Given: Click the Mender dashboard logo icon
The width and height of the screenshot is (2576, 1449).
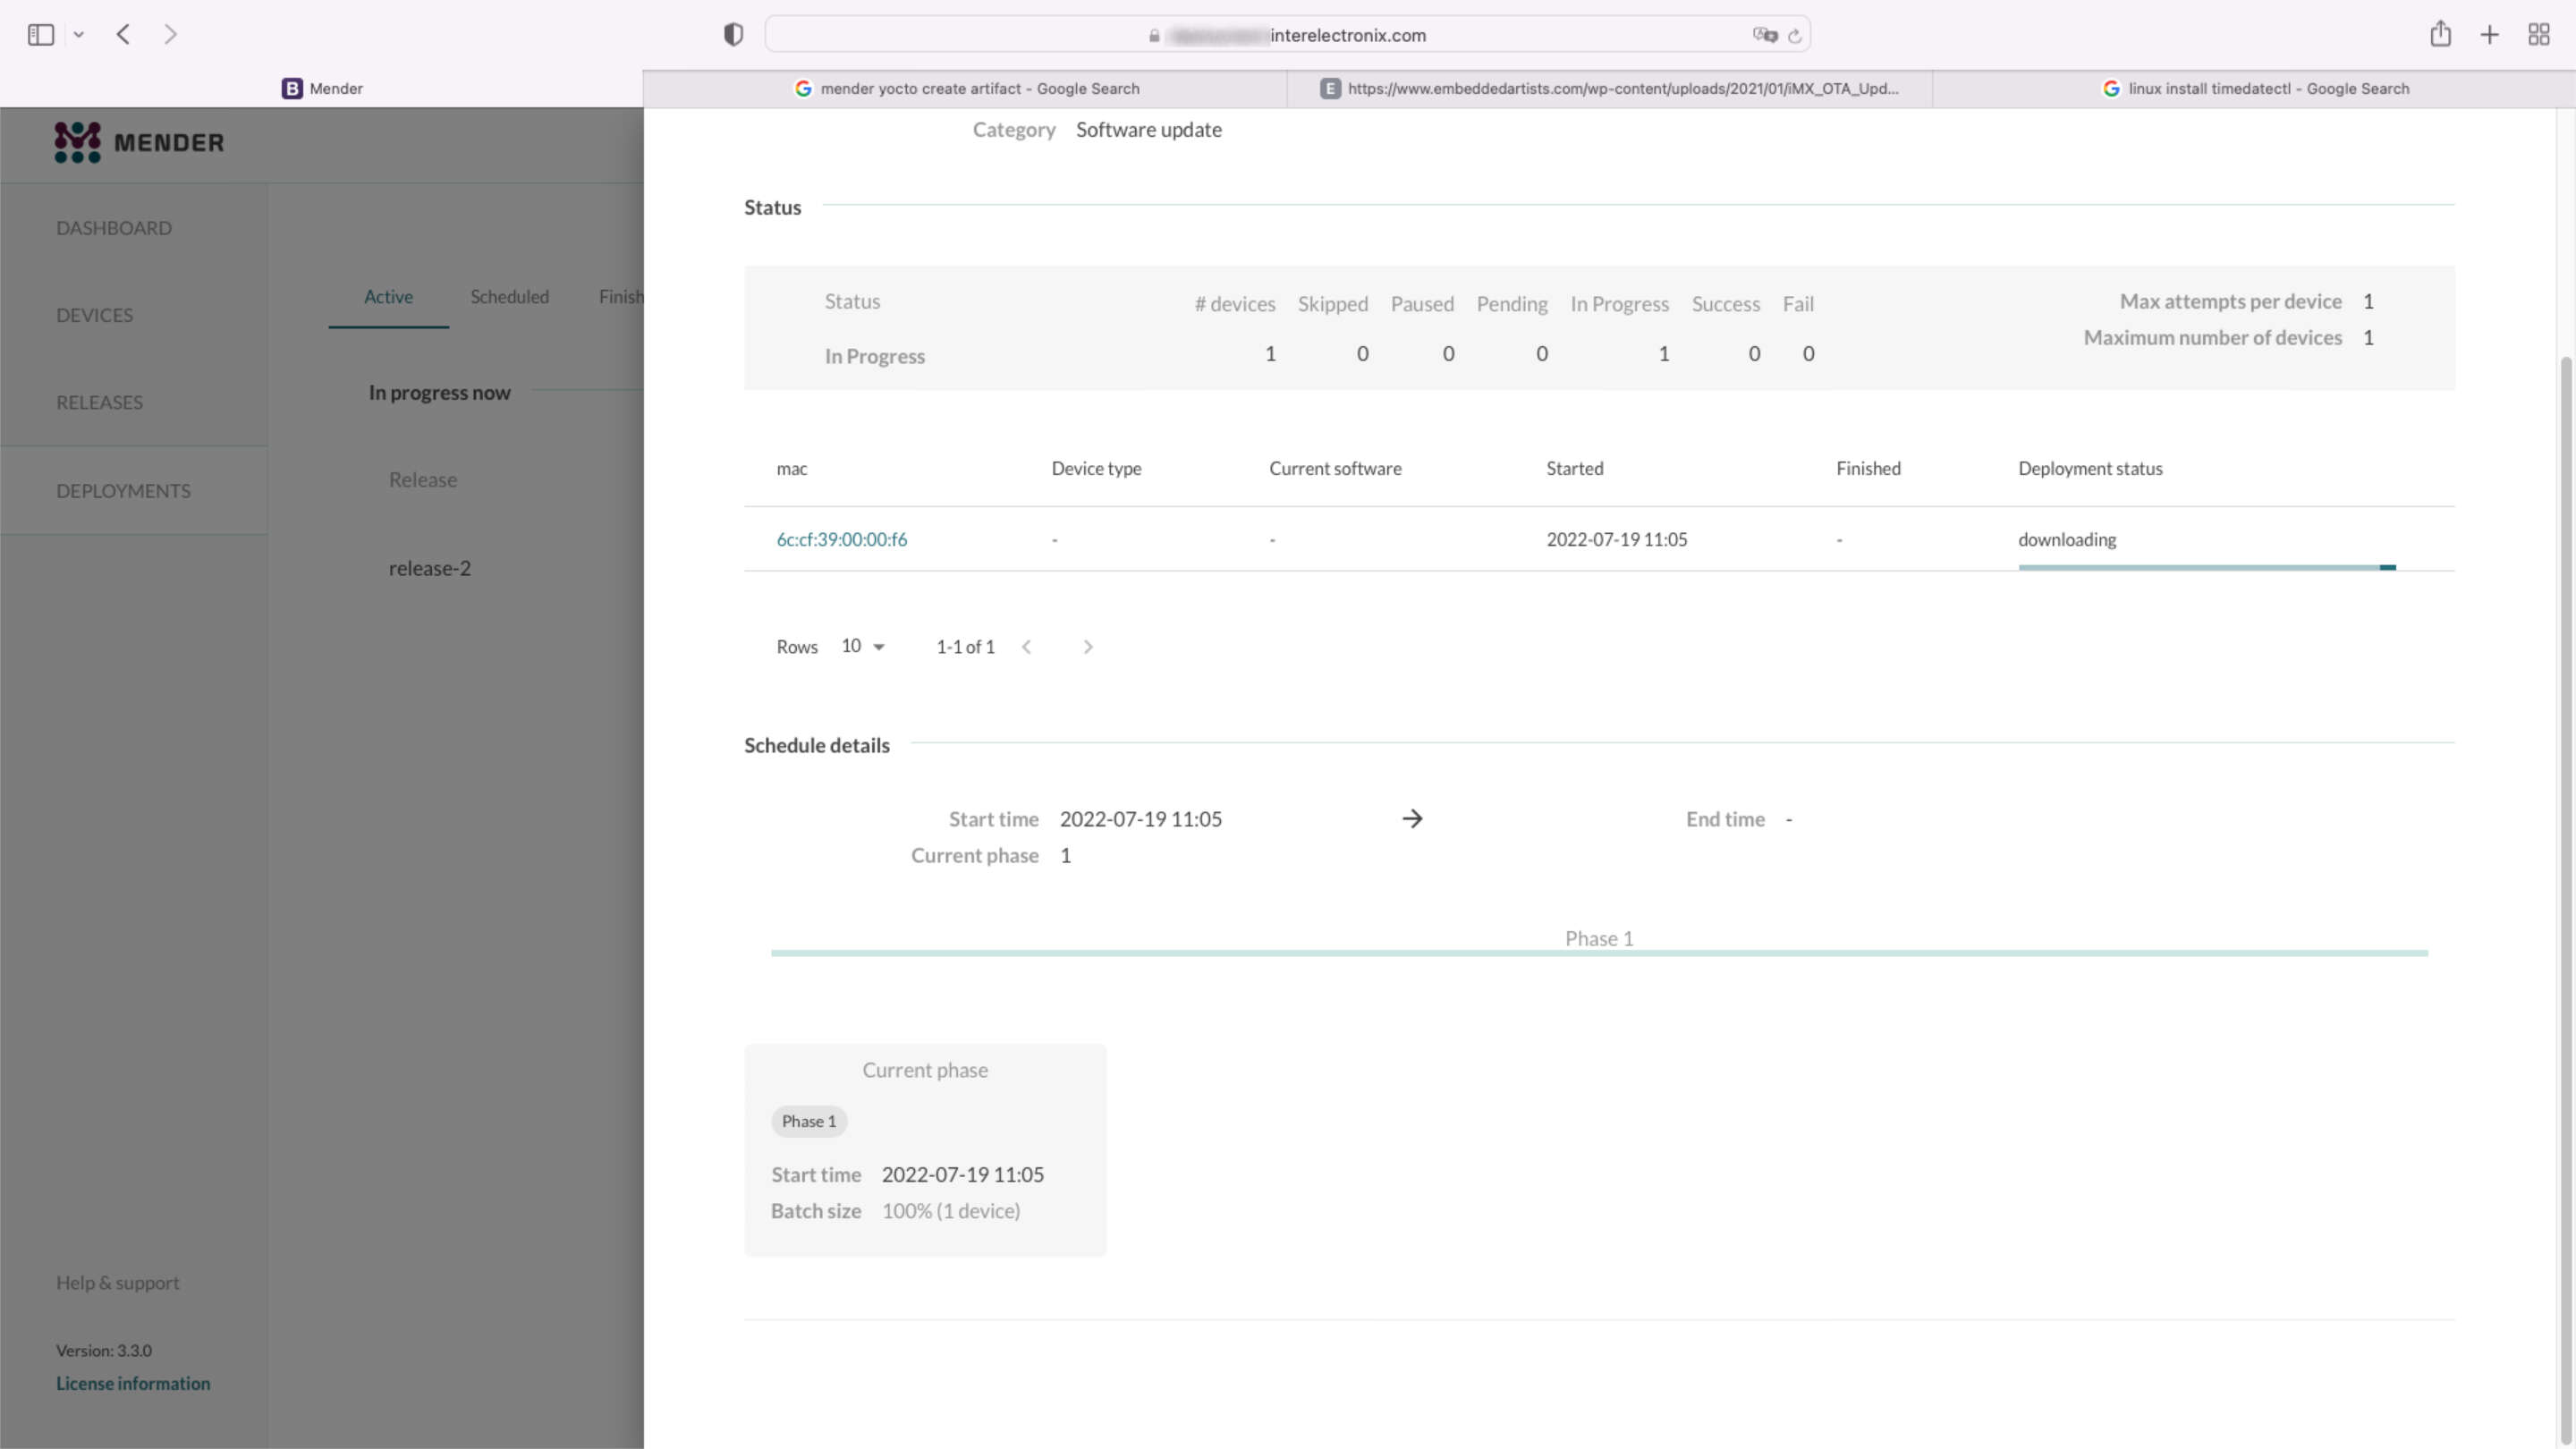Looking at the screenshot, I should pos(72,141).
